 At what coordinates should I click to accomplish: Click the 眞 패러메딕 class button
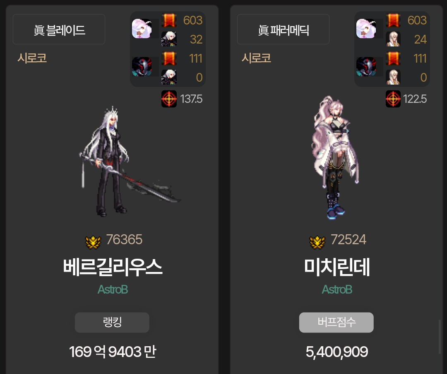[283, 29]
